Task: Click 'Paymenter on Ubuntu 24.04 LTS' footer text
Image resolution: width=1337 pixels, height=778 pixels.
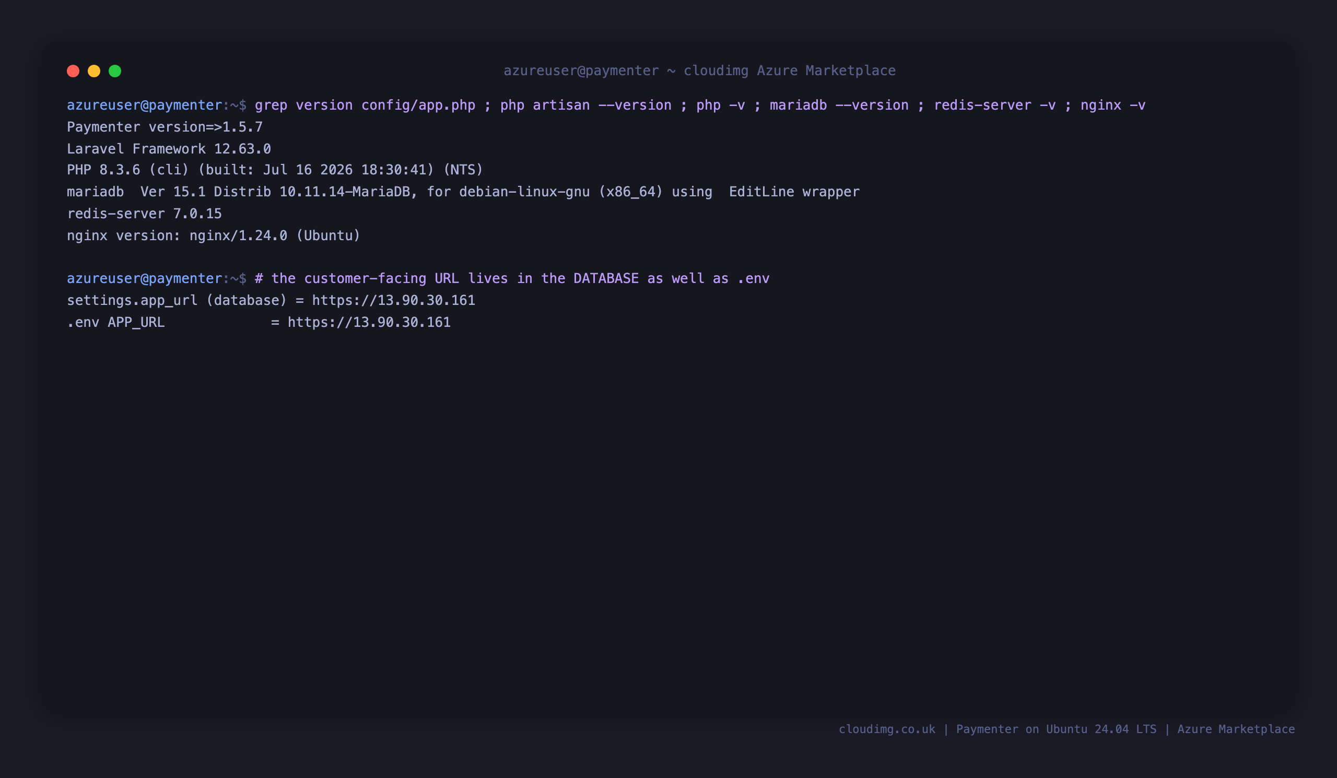Action: coord(1057,729)
